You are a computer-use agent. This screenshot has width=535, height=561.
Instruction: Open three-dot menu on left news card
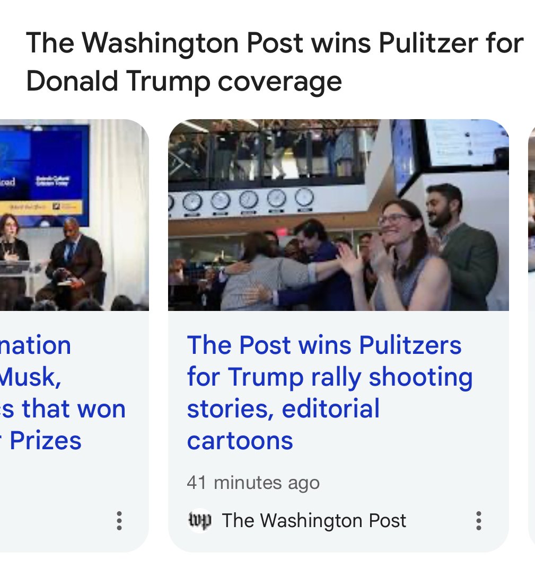(x=119, y=521)
